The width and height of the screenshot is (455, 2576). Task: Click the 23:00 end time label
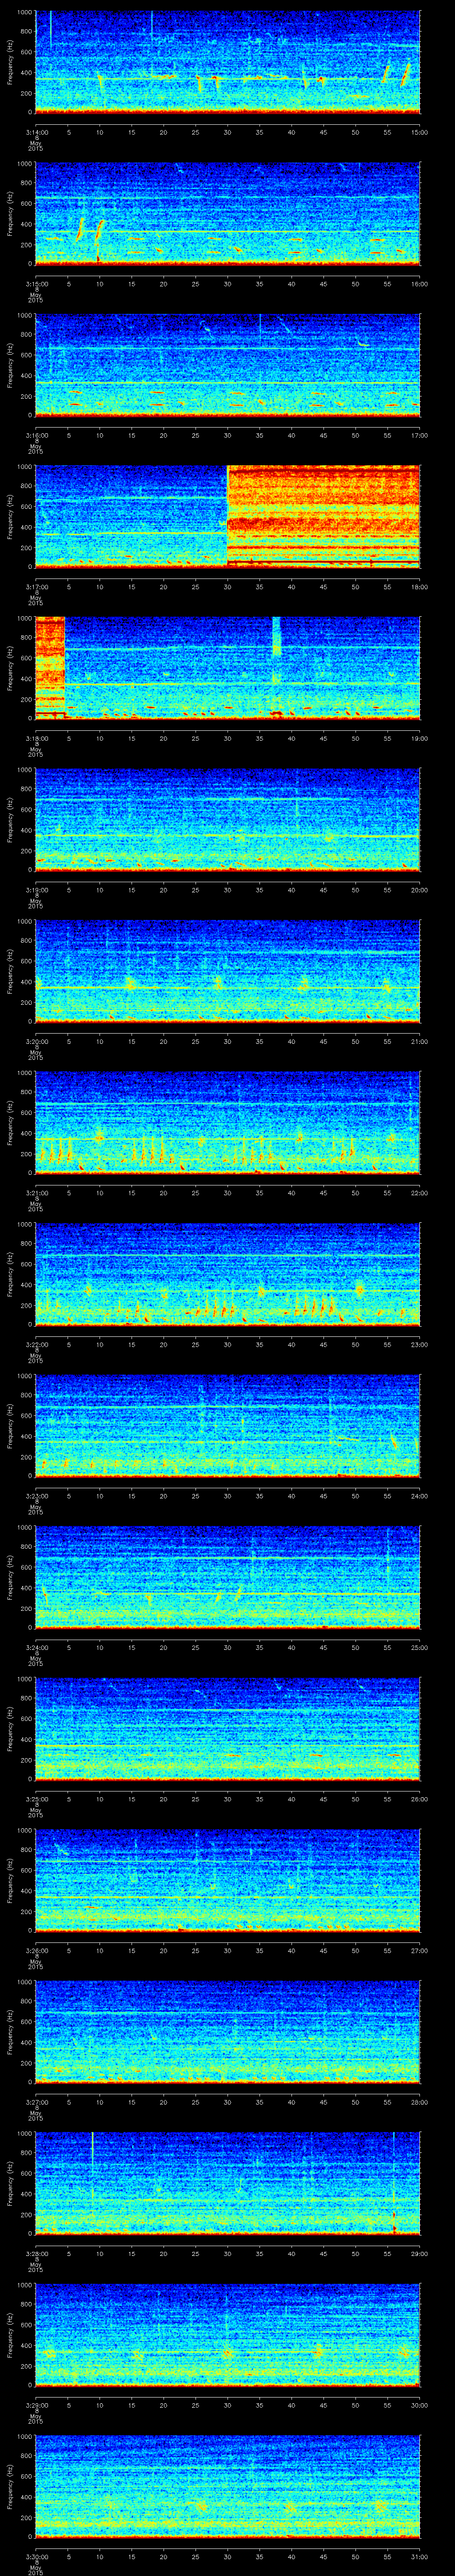[420, 1345]
